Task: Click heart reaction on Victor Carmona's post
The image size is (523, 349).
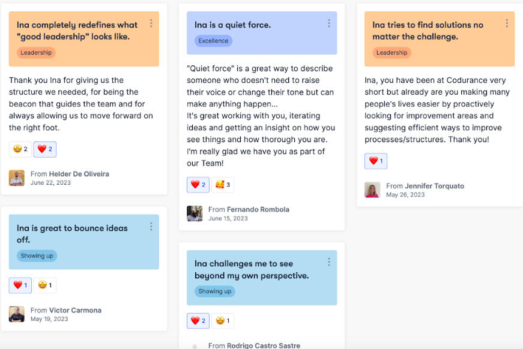Action: (20, 285)
